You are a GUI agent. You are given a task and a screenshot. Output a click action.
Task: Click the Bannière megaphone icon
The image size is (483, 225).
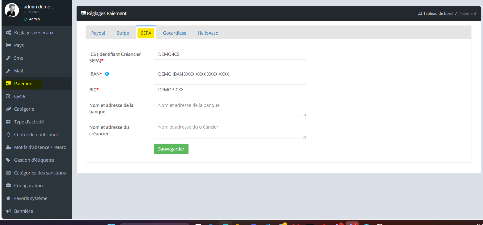[x=8, y=211]
